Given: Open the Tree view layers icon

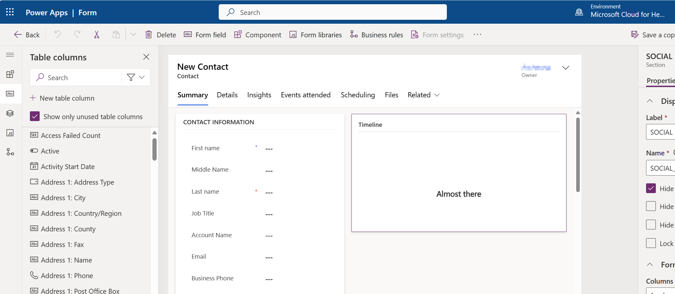Looking at the screenshot, I should click(x=10, y=113).
